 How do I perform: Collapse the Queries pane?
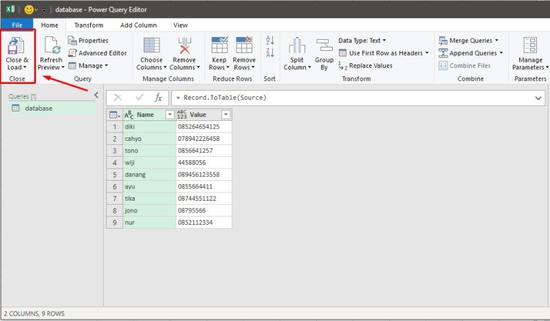[x=96, y=95]
